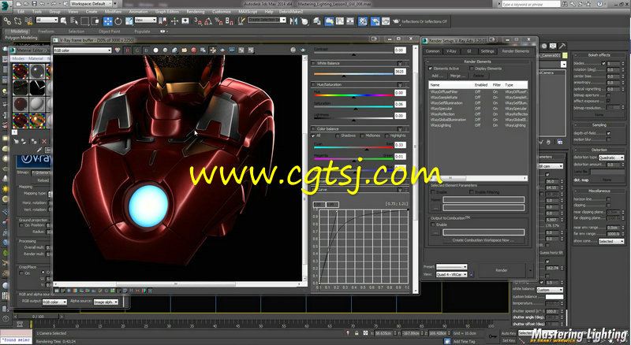Select the VRayReflection element row
Image resolution: width=631 pixels, height=345 pixels.
pos(478,114)
